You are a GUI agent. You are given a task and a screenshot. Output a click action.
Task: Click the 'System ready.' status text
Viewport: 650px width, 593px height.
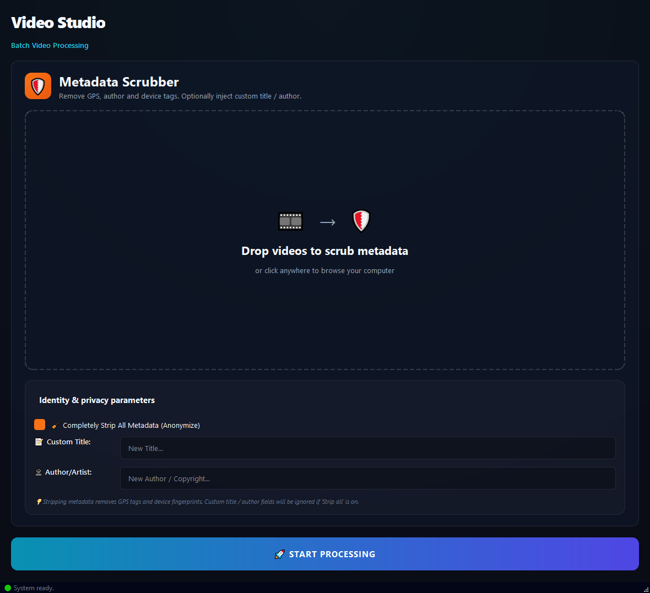pos(34,588)
